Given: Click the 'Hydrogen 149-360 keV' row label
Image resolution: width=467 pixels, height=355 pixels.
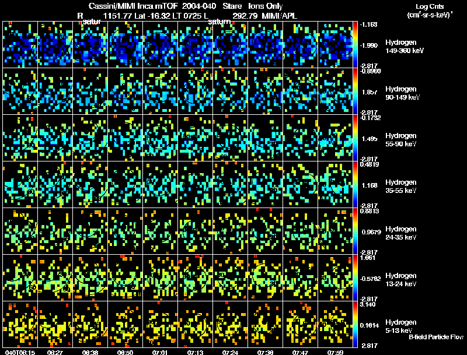Looking at the screenshot, I should 405,47.
